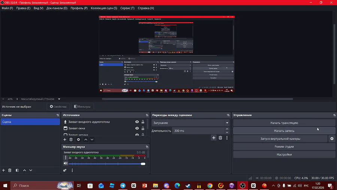The height and width of the screenshot is (190, 337).
Task: Move scene down with arrow
Action: [x=31, y=170]
